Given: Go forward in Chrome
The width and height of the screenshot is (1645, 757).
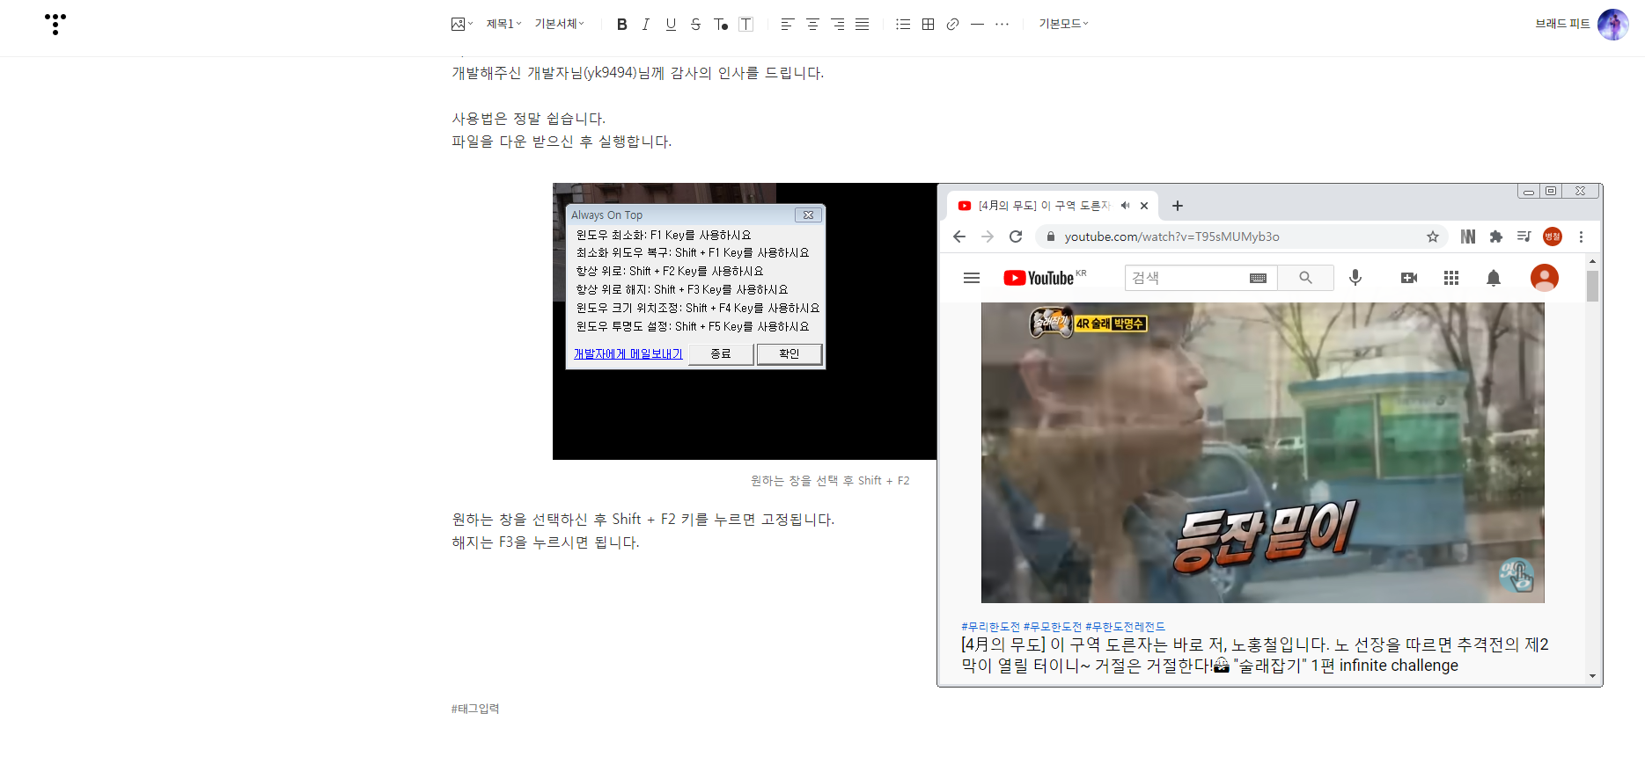Looking at the screenshot, I should 988,237.
